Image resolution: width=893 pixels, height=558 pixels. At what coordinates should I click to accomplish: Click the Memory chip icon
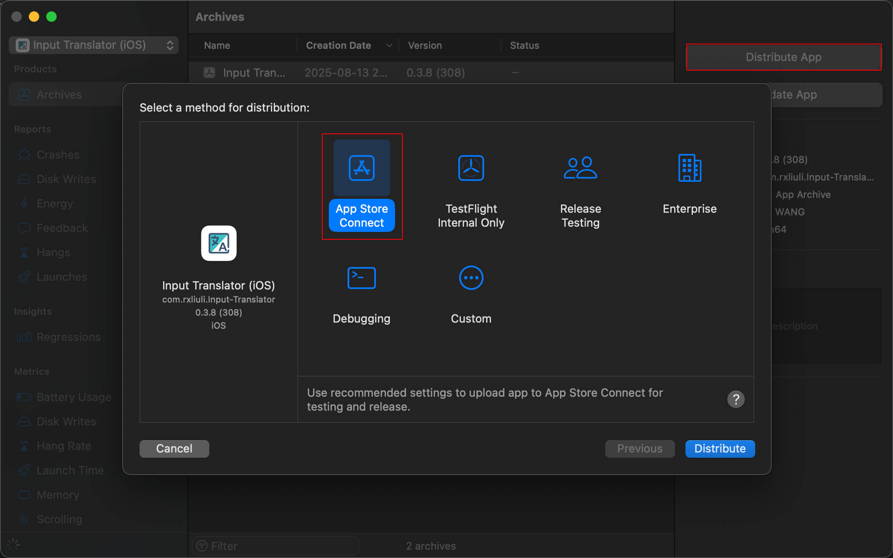tap(24, 495)
